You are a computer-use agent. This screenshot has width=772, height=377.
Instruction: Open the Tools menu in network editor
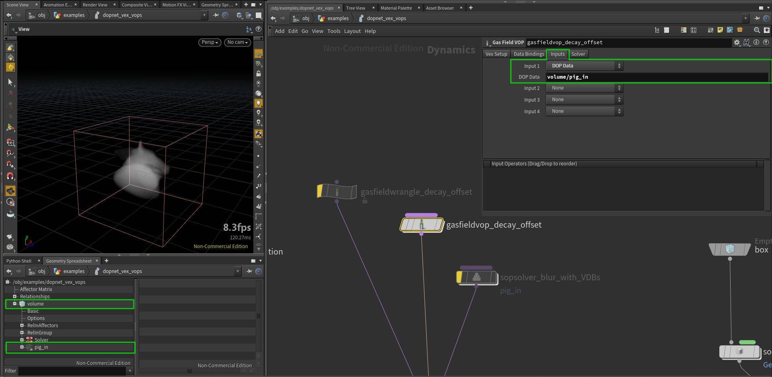pyautogui.click(x=333, y=31)
